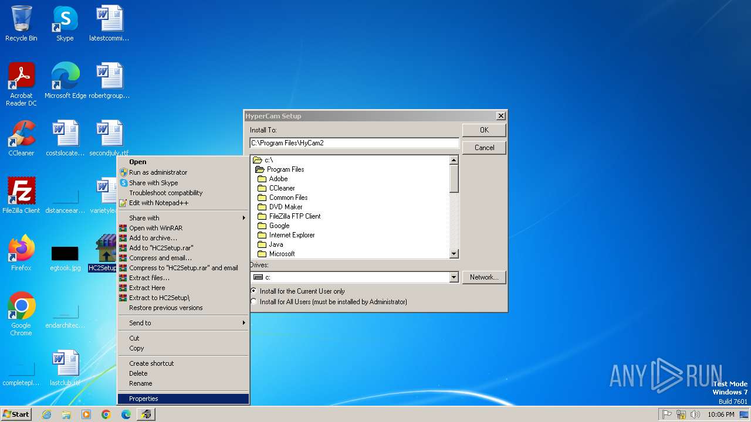Image resolution: width=751 pixels, height=422 pixels.
Task: Open Microsoft Edge desktop shortcut
Action: pos(65,81)
